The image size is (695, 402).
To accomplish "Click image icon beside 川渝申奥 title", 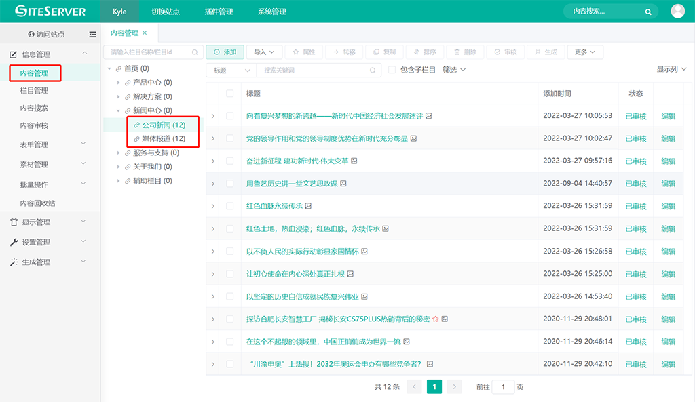I will point(430,364).
